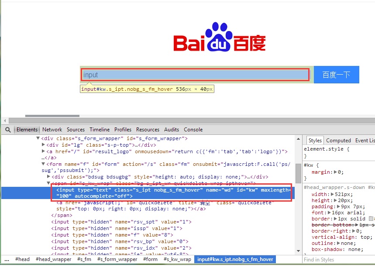Open the Resources tab
The height and width of the screenshot is (268, 375).
coord(148,130)
